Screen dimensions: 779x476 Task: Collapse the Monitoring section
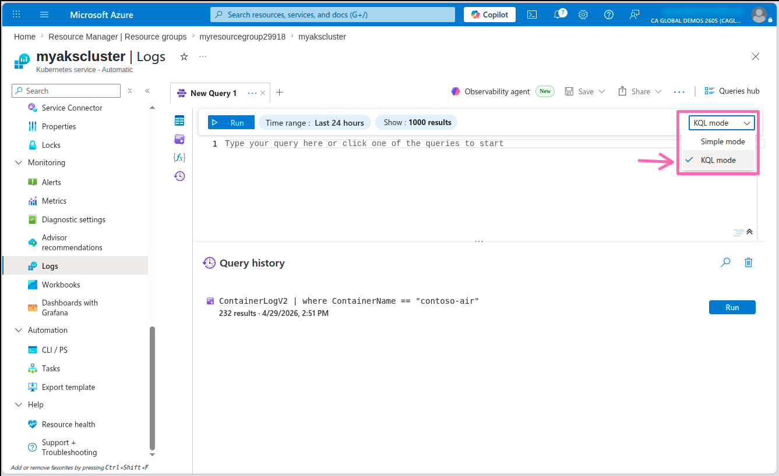(x=18, y=162)
